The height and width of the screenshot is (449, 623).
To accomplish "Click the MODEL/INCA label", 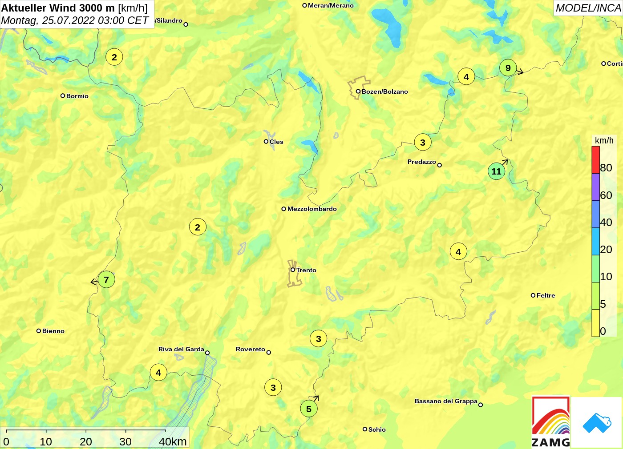I will (x=588, y=8).
